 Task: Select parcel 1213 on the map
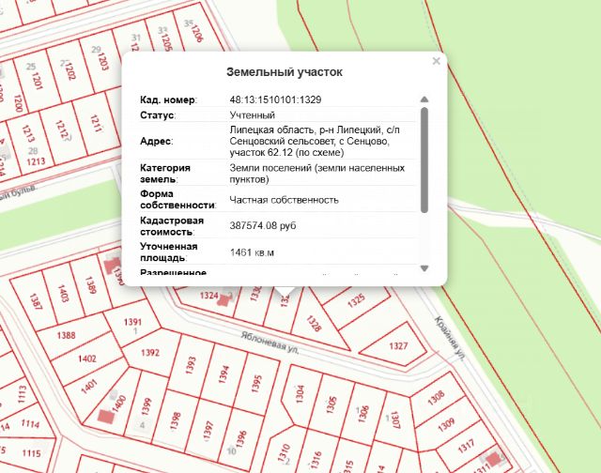[28, 133]
